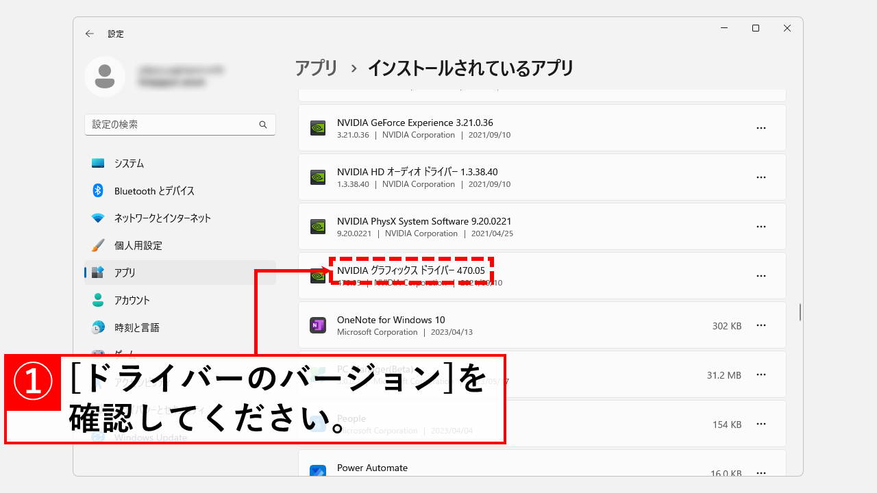Image resolution: width=877 pixels, height=493 pixels.
Task: Select the ネットワークとインターネット sidebar item
Action: 162,218
